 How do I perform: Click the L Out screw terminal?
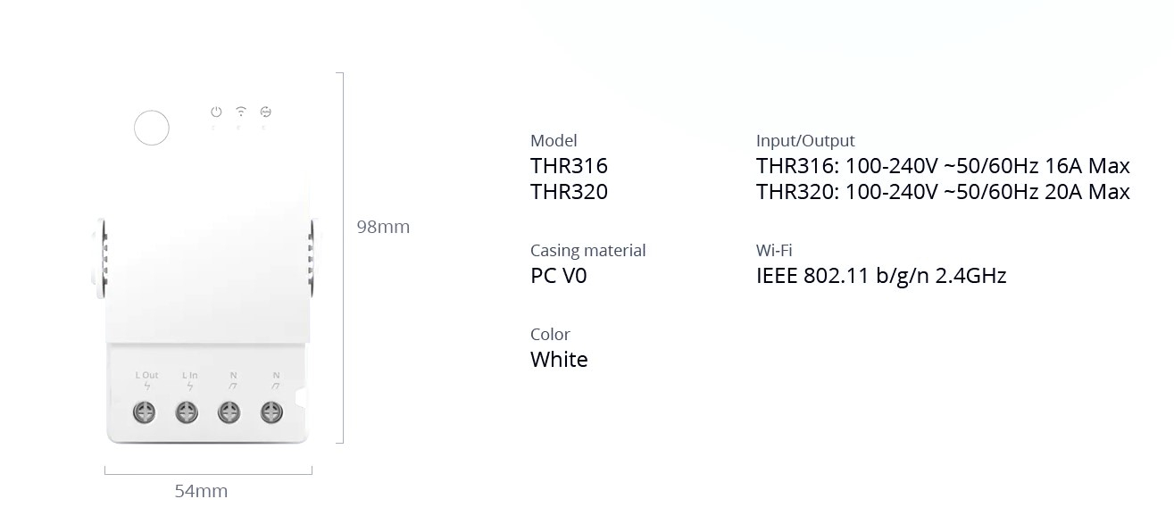[x=145, y=412]
